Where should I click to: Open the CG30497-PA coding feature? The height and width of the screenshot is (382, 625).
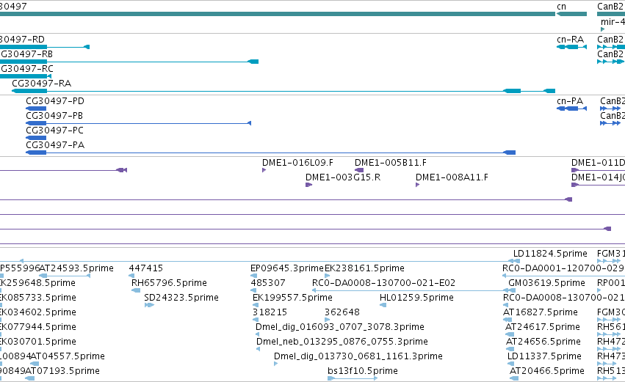(x=271, y=153)
